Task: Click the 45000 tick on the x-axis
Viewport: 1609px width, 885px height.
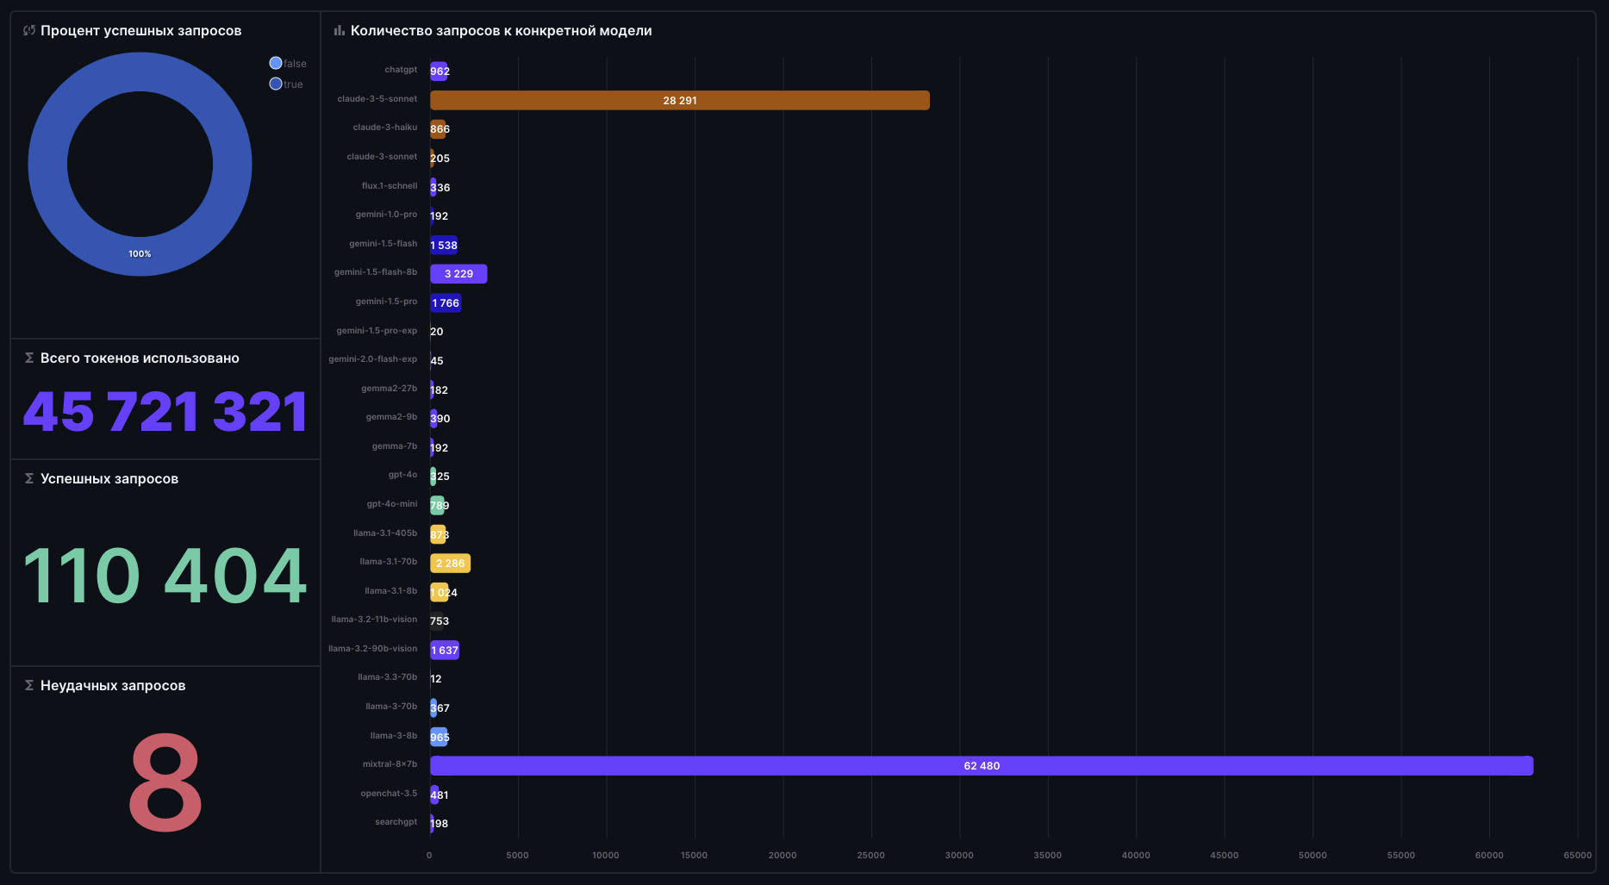Action: click(1225, 856)
